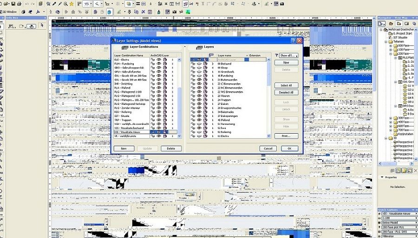
Task: Switch to Navigator Project Map tab icon
Action: pos(391,24)
